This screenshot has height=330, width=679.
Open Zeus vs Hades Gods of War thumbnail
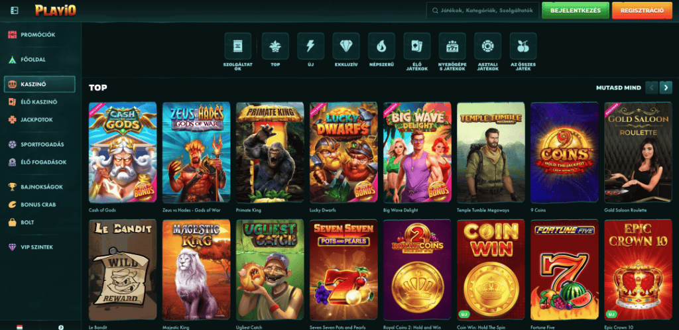click(x=196, y=152)
